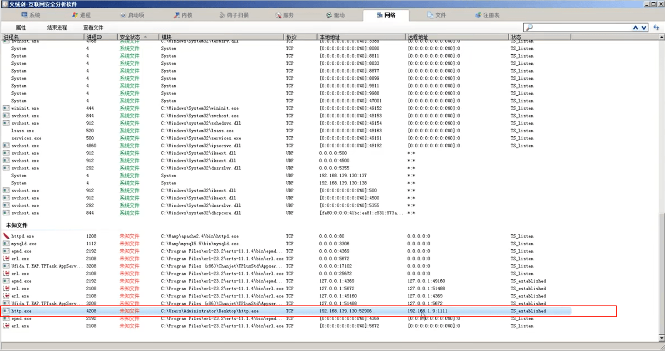Open the 驱动 tab
This screenshot has height=351, width=665.
(x=335, y=15)
